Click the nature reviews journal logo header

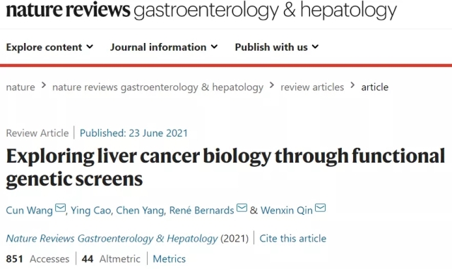[x=201, y=10]
